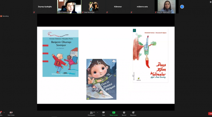This screenshot has height=117, width=212.
Task: Select Kübranur participant tile
Action: click(118, 7)
